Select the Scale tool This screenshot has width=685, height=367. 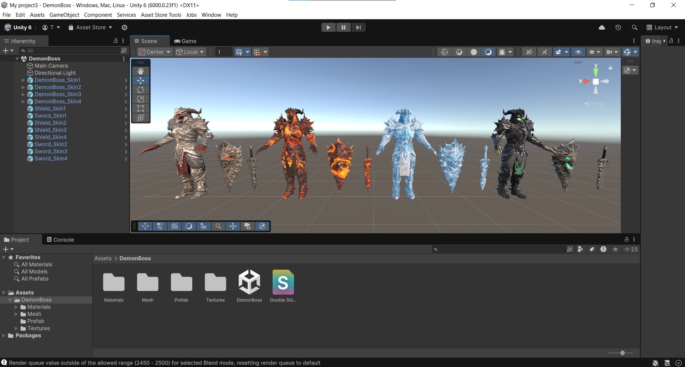click(141, 99)
